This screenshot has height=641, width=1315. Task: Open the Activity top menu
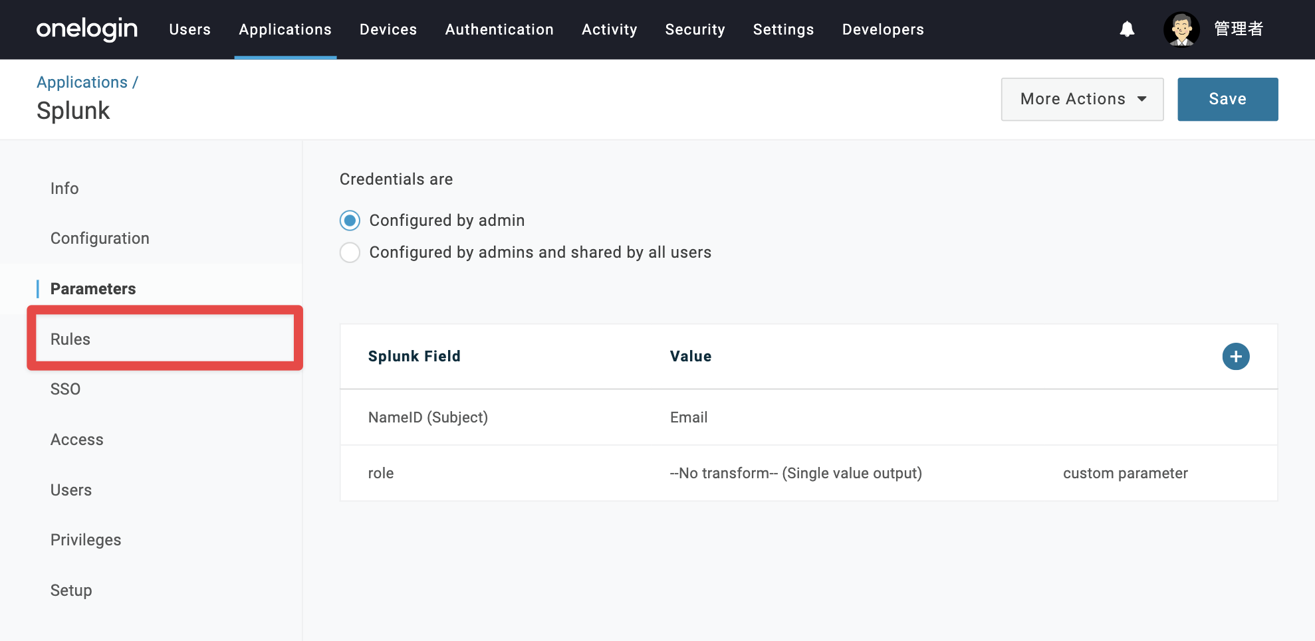(x=609, y=29)
